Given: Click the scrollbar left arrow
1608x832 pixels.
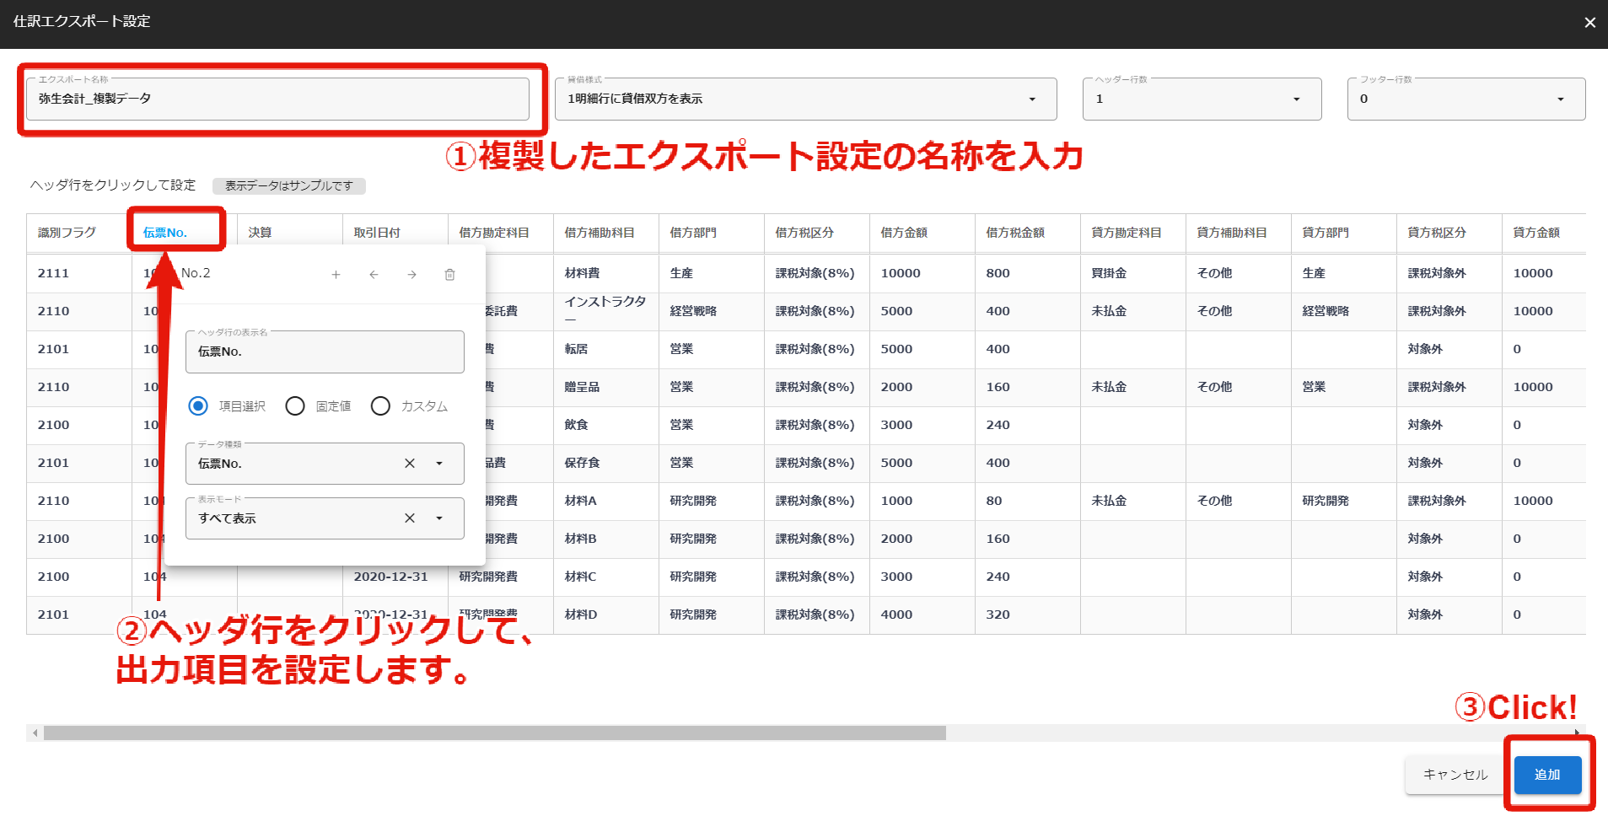Looking at the screenshot, I should (x=35, y=733).
